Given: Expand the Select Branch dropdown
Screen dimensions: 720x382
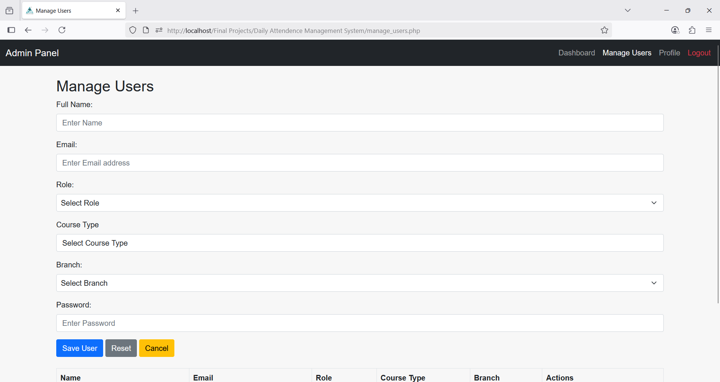Looking at the screenshot, I should tap(360, 283).
